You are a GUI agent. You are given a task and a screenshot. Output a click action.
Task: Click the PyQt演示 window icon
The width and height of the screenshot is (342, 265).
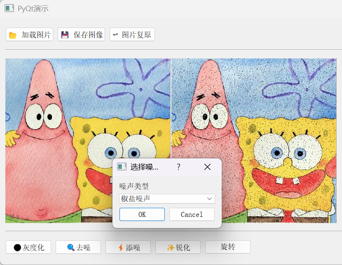(9, 8)
